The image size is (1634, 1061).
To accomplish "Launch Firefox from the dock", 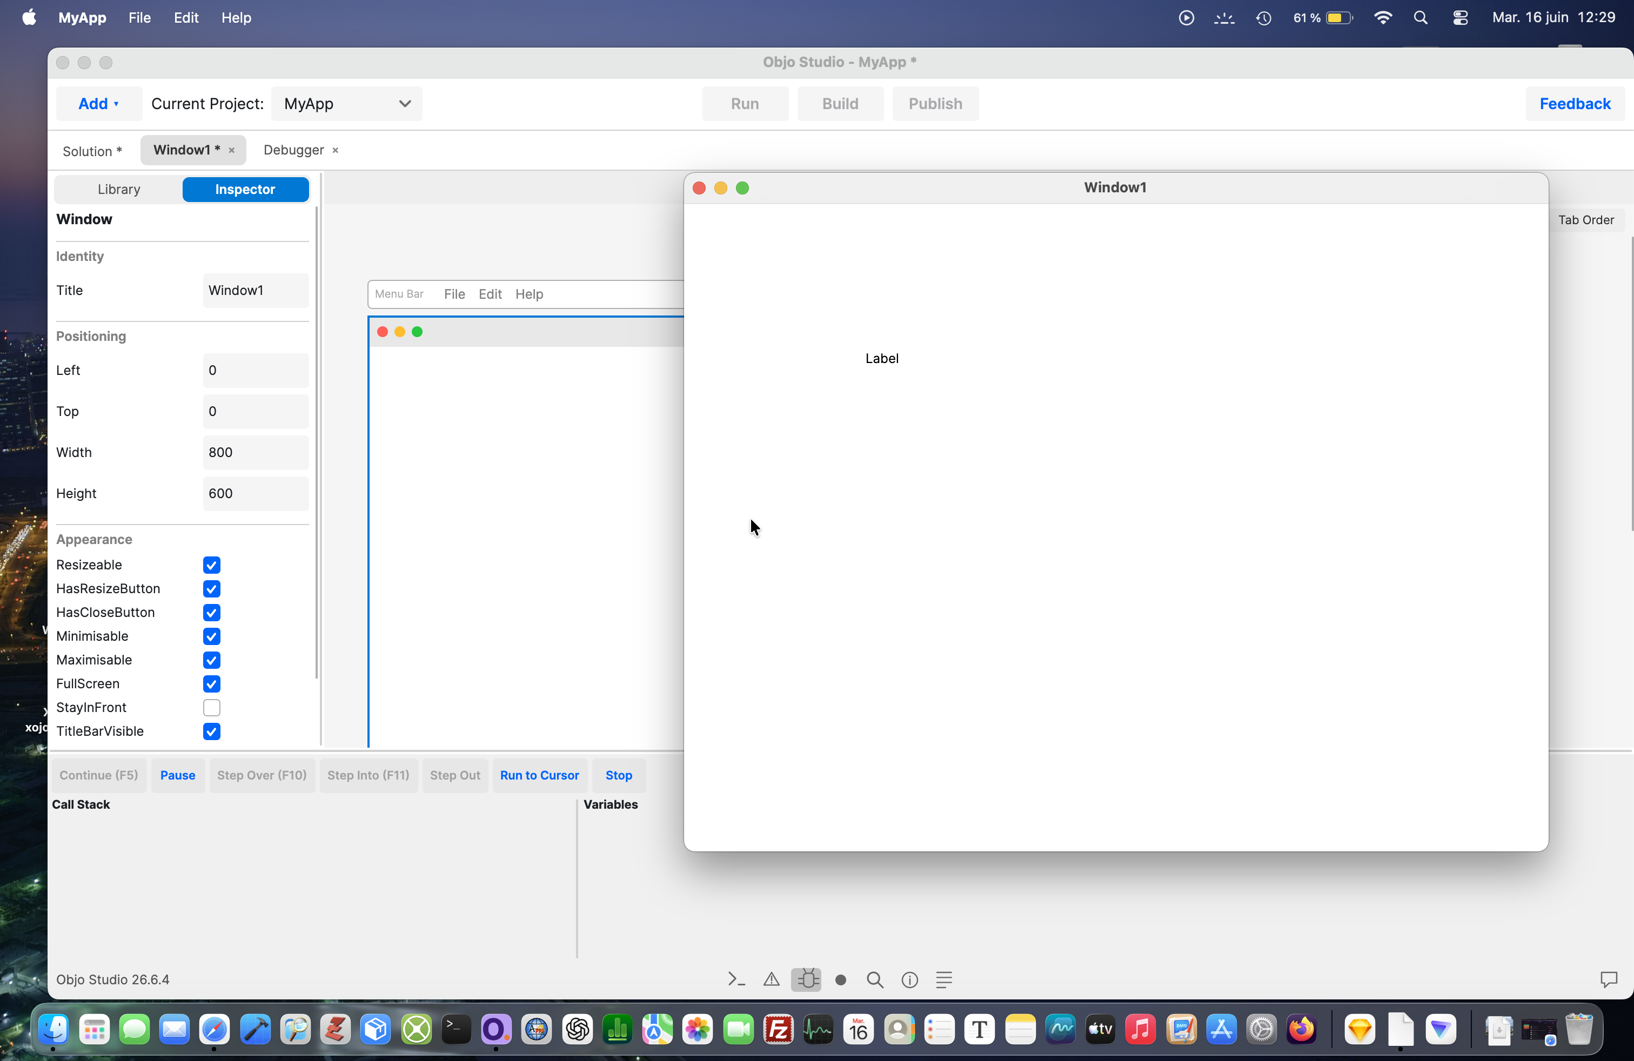I will [1301, 1030].
